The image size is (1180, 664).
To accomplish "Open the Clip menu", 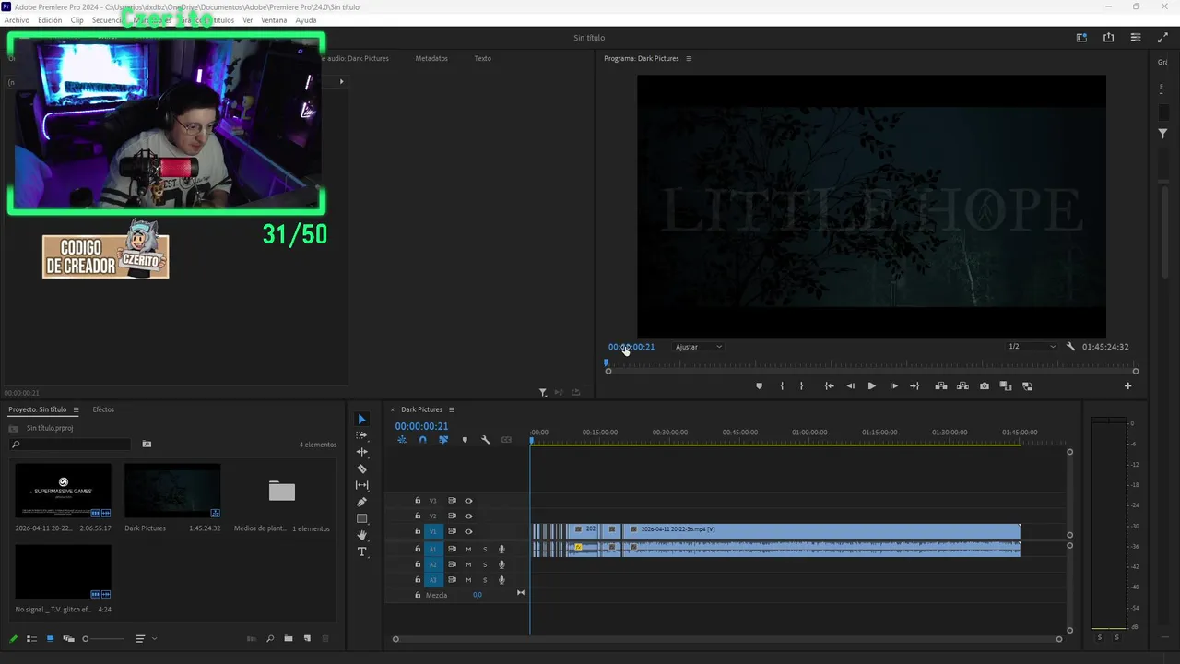I will point(77,20).
